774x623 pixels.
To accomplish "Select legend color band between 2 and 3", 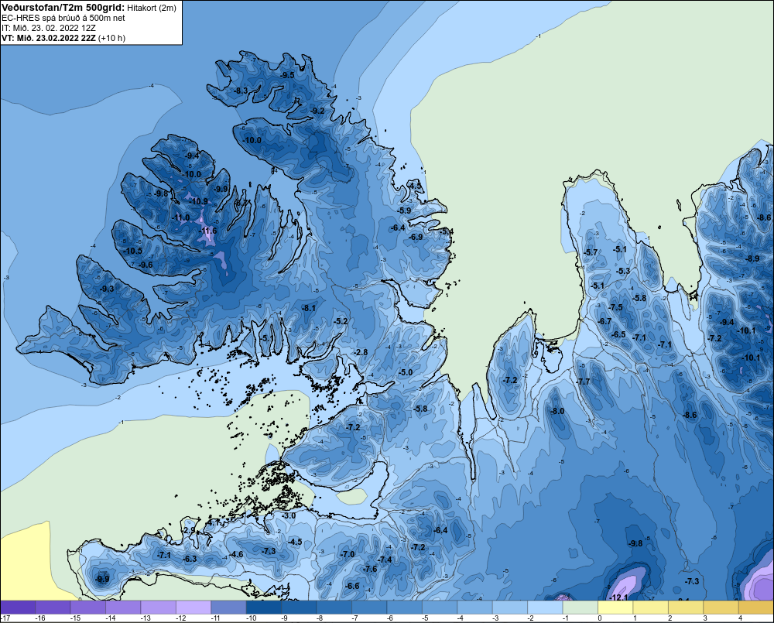I will (x=686, y=608).
